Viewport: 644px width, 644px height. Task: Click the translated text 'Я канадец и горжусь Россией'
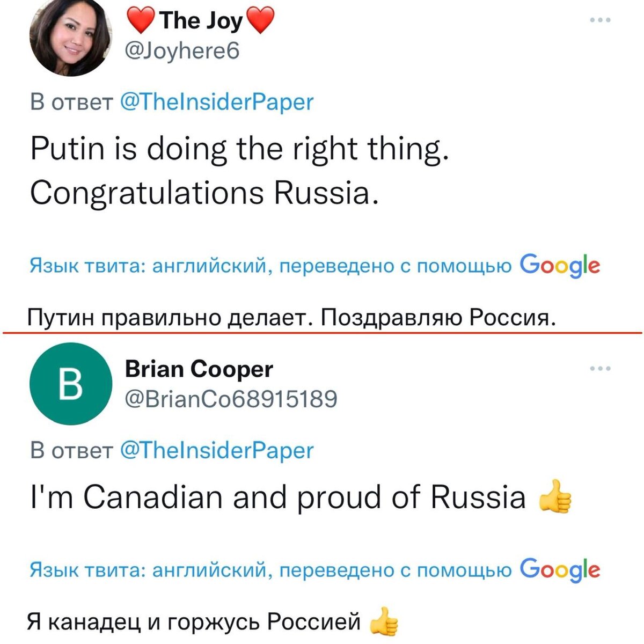click(x=194, y=622)
